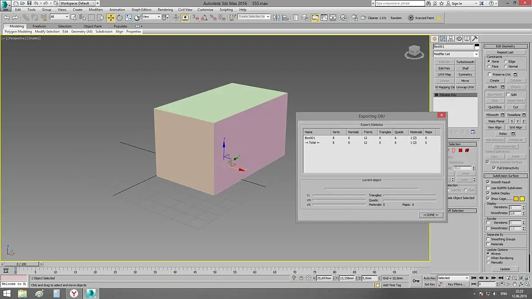Click the Undo arrow in main toolbar
Screen dimensions: 532x299
click(6, 18)
